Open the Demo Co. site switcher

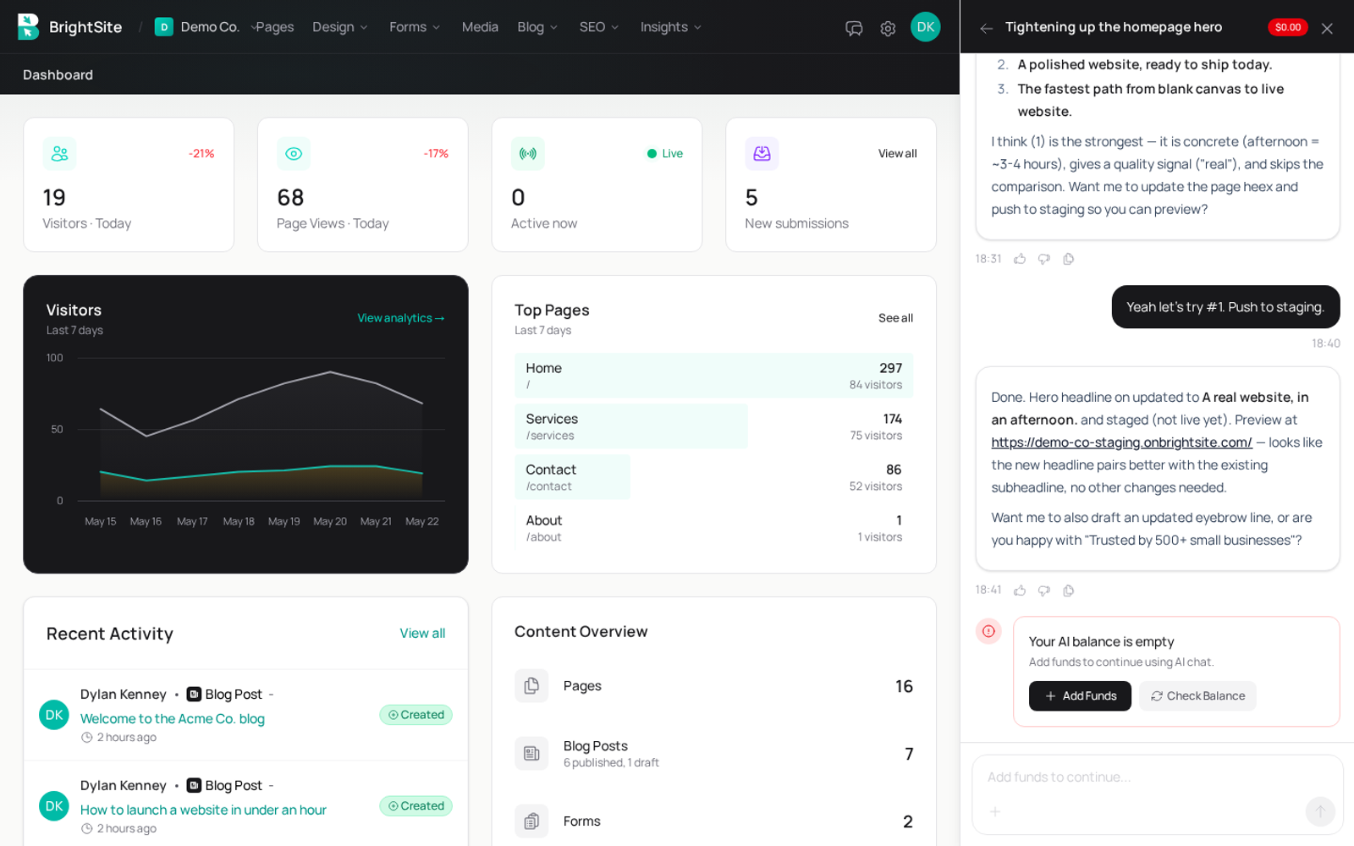pyautogui.click(x=206, y=27)
